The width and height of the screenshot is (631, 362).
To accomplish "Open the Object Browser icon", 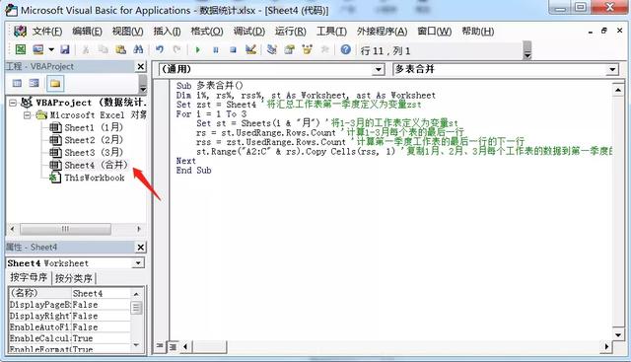I will (x=307, y=49).
